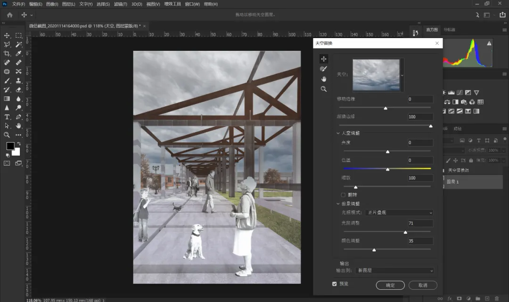This screenshot has height=302, width=509.
Task: Select the Horizontal Type tool
Action: (x=7, y=117)
